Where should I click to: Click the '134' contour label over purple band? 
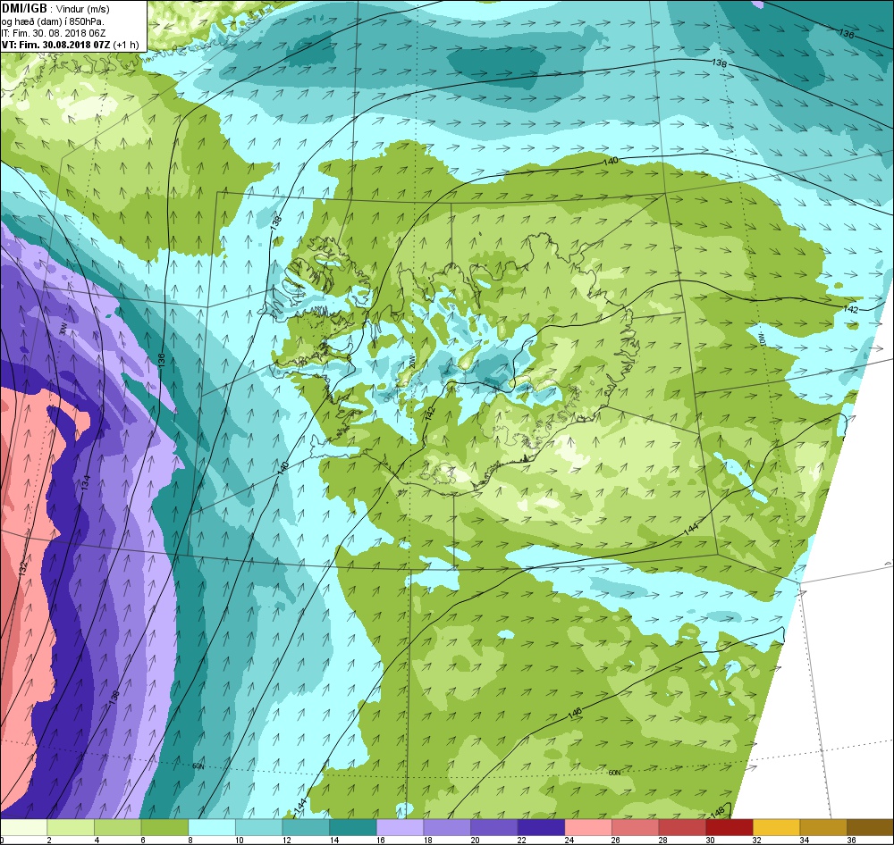point(86,482)
